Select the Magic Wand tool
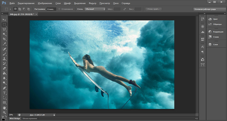The height and width of the screenshot is (121, 227). coord(4,34)
